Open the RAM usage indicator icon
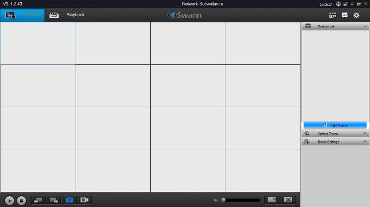370x207 pixels. 333,15
